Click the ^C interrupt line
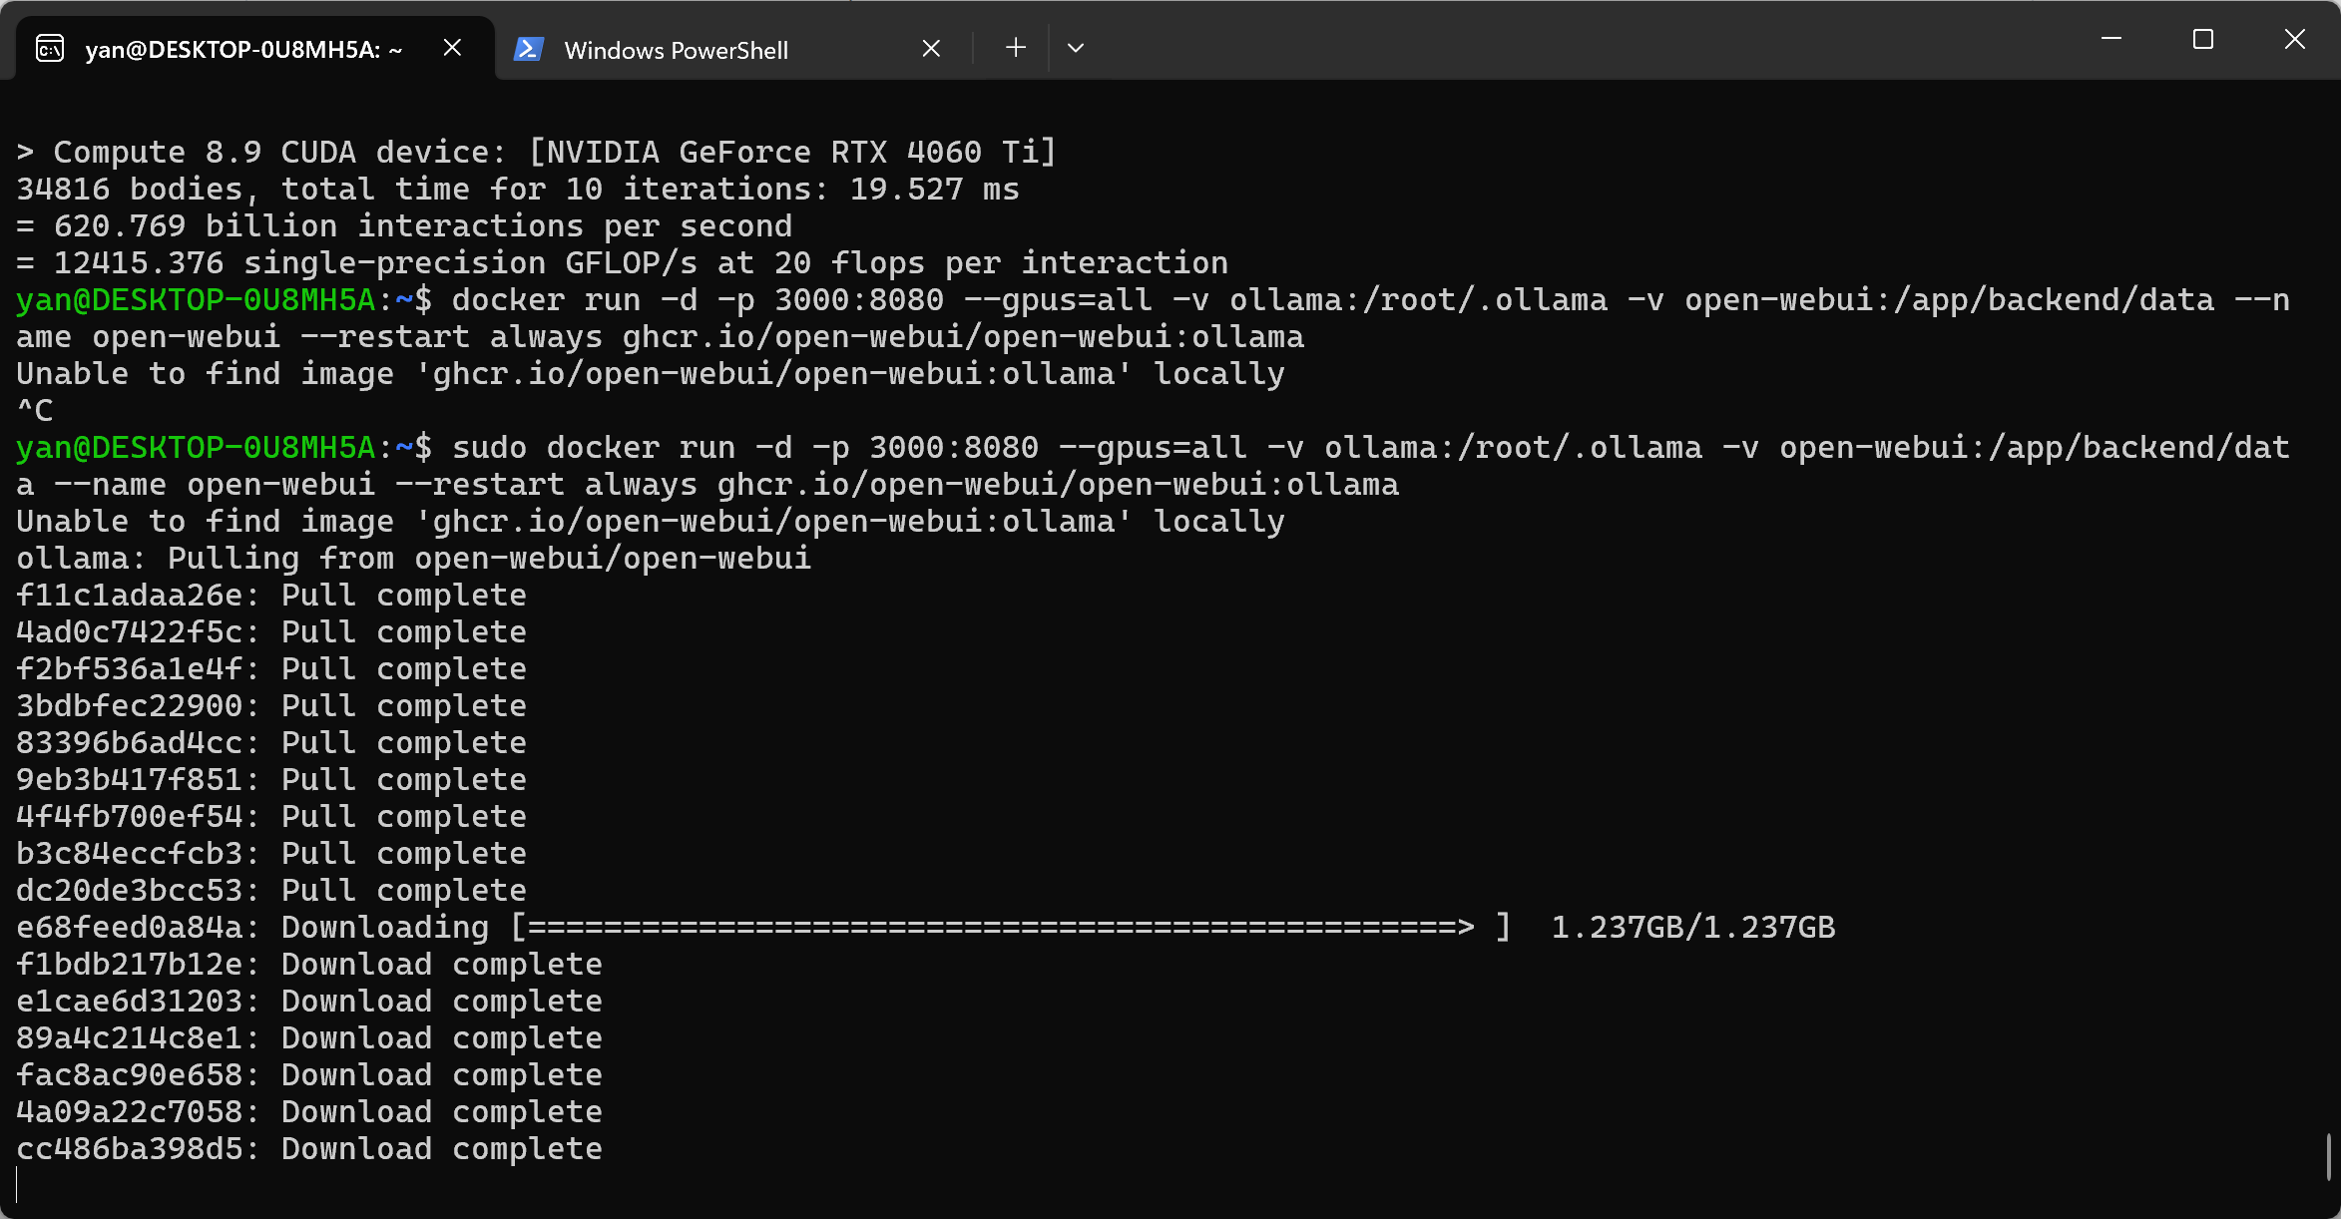 click(x=34, y=410)
